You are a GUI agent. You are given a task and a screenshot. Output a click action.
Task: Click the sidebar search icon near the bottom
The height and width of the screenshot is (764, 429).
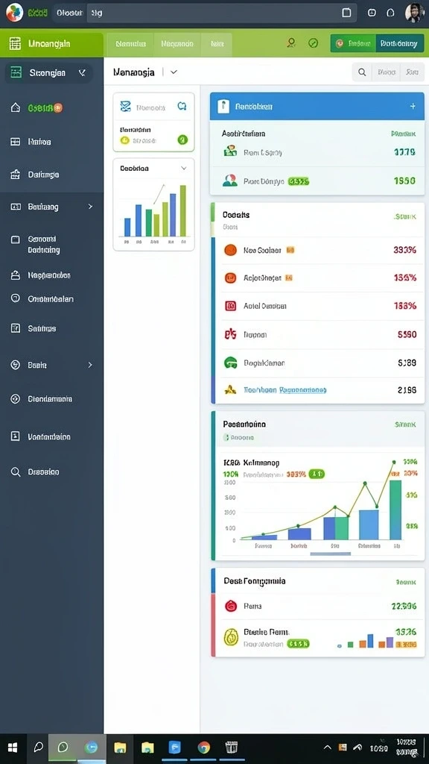coord(16,472)
